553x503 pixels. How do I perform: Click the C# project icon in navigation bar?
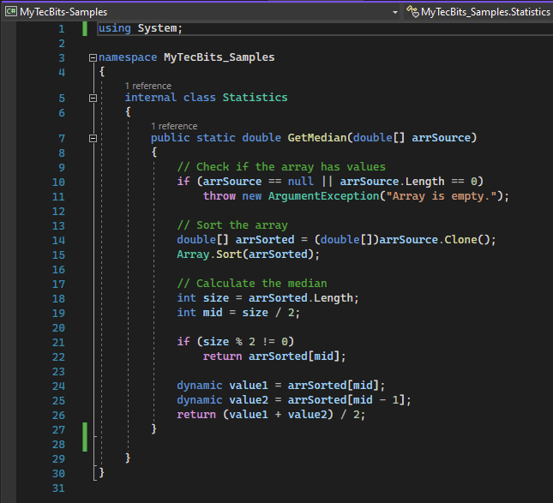point(11,12)
